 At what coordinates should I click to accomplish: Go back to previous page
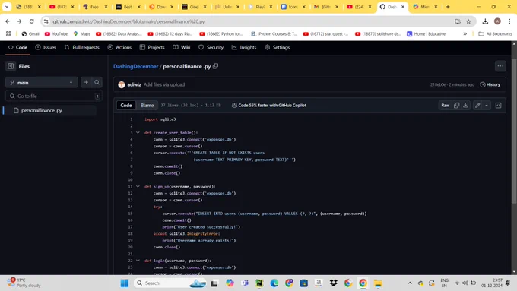[x=8, y=21]
